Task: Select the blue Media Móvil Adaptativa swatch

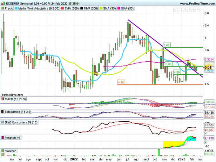Action: [x=16, y=8]
